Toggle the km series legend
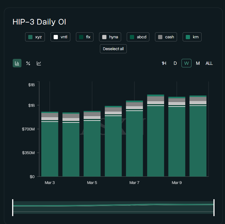The width and height of the screenshot is (225, 224). tap(192, 37)
